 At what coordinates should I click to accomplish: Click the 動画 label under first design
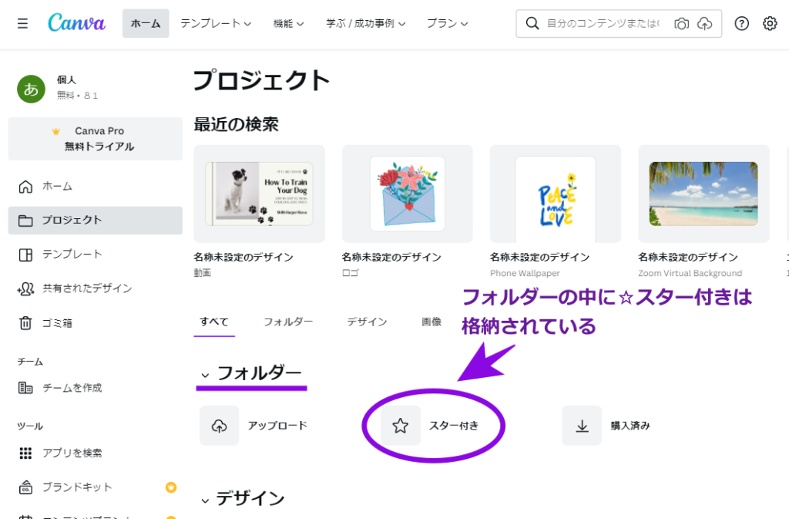click(203, 273)
